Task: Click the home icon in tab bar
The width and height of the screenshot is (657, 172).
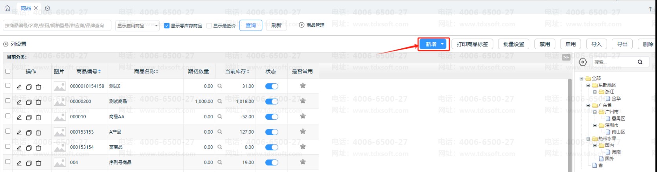Action: point(7,8)
